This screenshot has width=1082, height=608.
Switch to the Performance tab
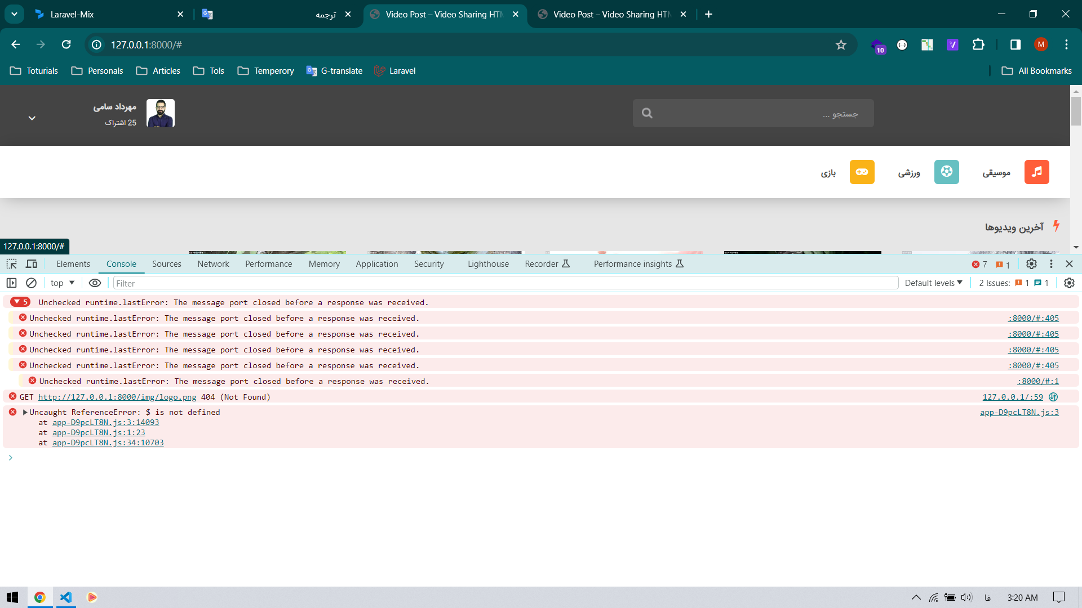tap(269, 264)
